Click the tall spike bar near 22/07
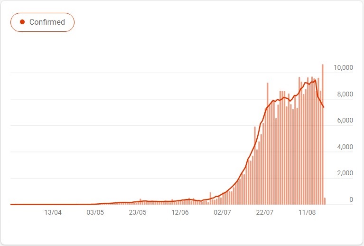The image size is (364, 246). pyautogui.click(x=268, y=143)
